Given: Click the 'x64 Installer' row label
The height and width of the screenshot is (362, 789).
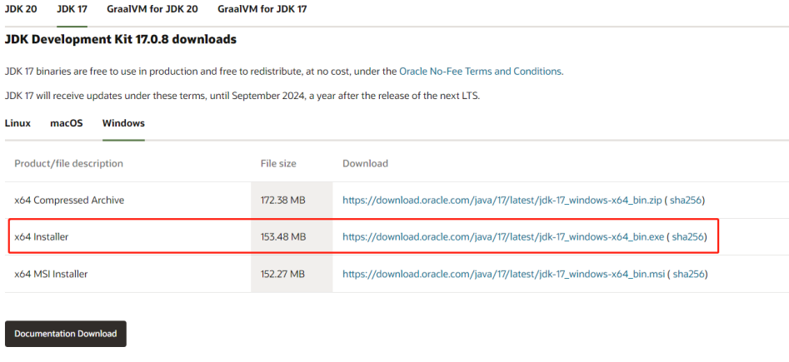Looking at the screenshot, I should (x=42, y=236).
